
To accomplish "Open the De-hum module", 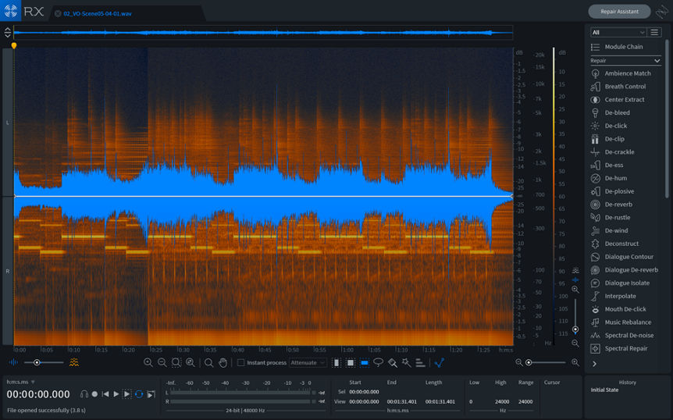I will pyautogui.click(x=617, y=178).
